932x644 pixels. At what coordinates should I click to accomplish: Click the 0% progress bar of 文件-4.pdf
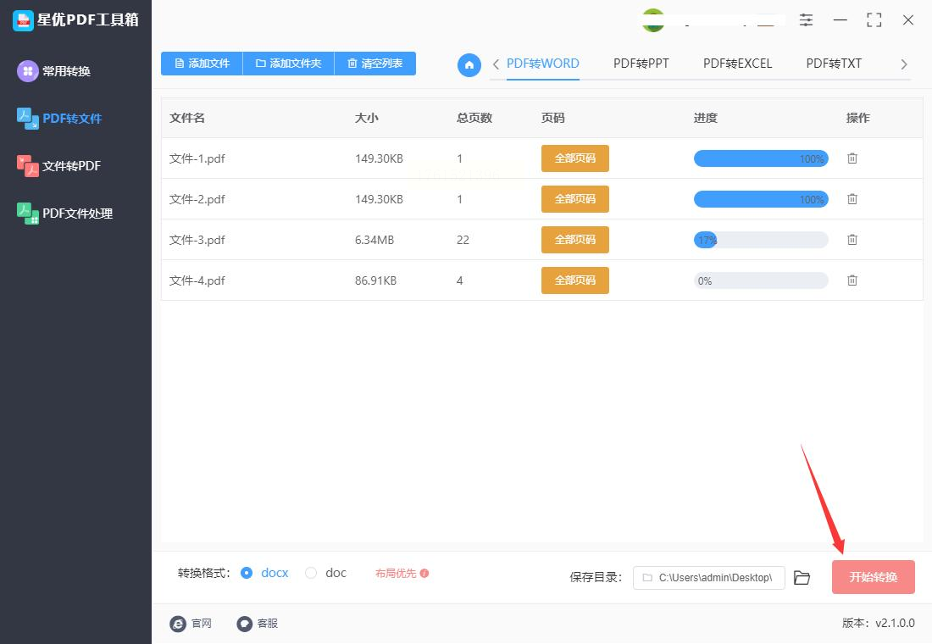pyautogui.click(x=761, y=280)
